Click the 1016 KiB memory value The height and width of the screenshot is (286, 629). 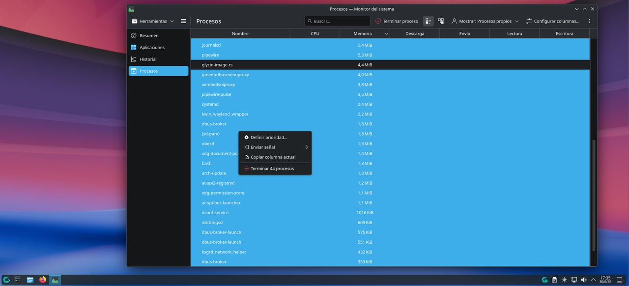coord(364,212)
